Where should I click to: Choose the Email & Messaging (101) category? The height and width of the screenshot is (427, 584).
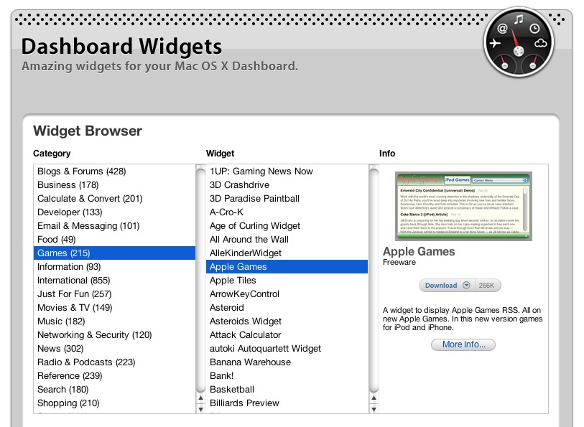pos(114,226)
